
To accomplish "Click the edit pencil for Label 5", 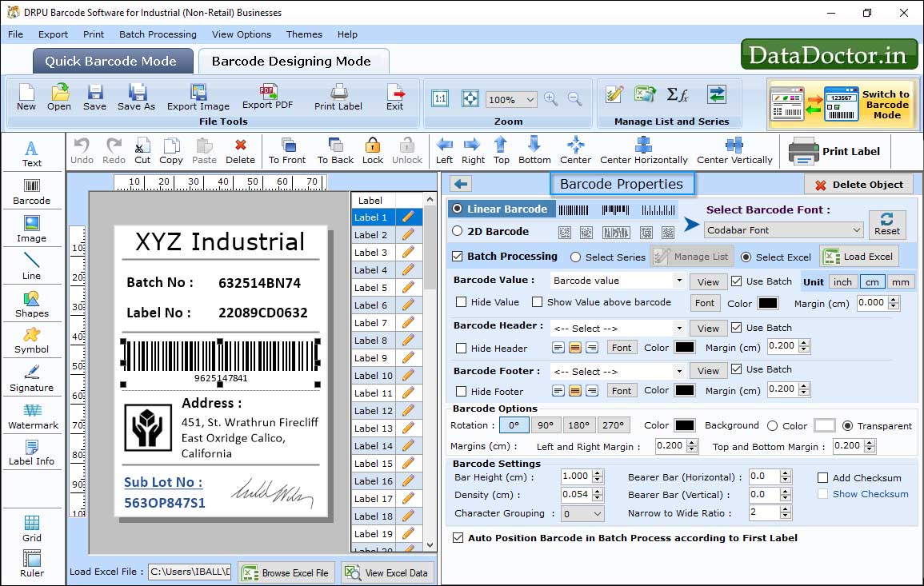I will coord(408,288).
